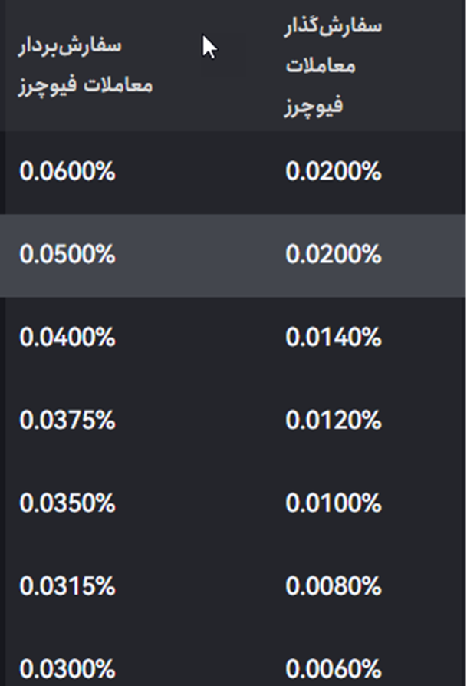Click the سفارش‌گذار معاملات فیوچرز column header
The width and height of the screenshot is (467, 686).
point(332,66)
